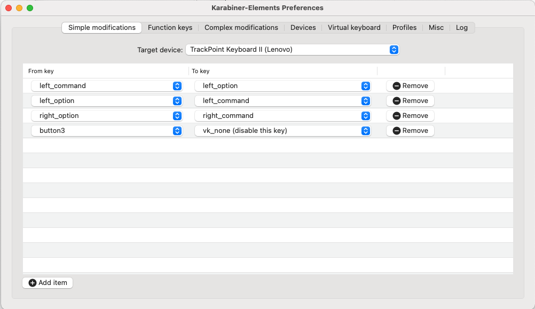The height and width of the screenshot is (309, 535).
Task: Open the left_command To key dropdown
Action: [283, 101]
